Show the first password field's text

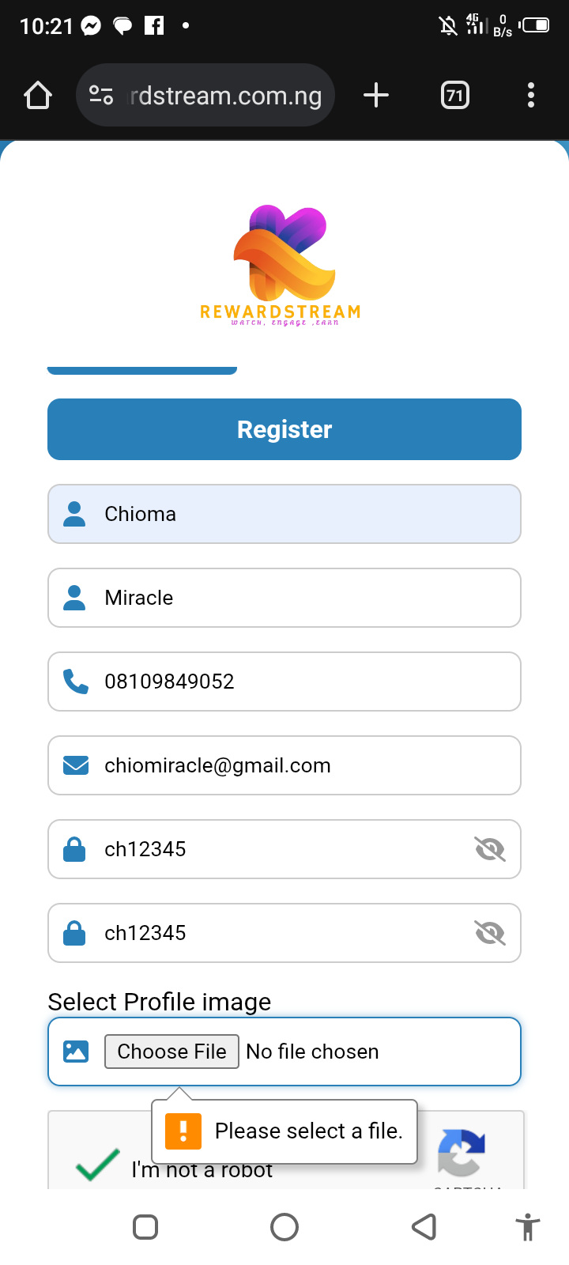tap(490, 849)
